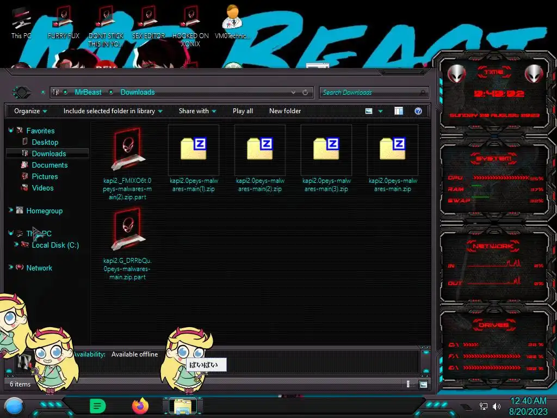This screenshot has height=418, width=557.
Task: Switch to details view in status bar
Action: pyautogui.click(x=408, y=384)
